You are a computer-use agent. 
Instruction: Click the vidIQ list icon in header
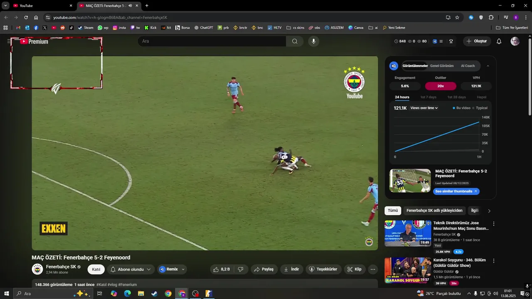(441, 41)
